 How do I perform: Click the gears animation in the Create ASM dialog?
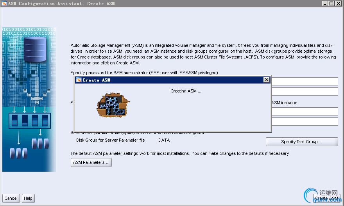(113, 105)
